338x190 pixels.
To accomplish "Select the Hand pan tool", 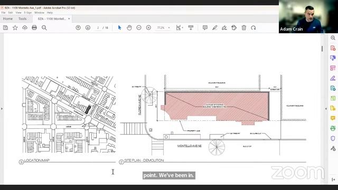I will click(129, 27).
